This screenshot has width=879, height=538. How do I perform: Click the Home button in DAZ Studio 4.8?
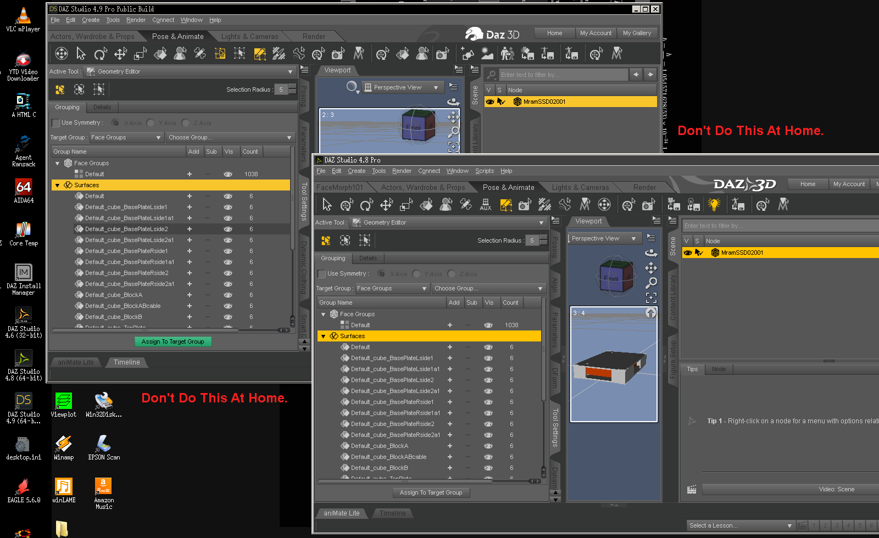tap(808, 184)
